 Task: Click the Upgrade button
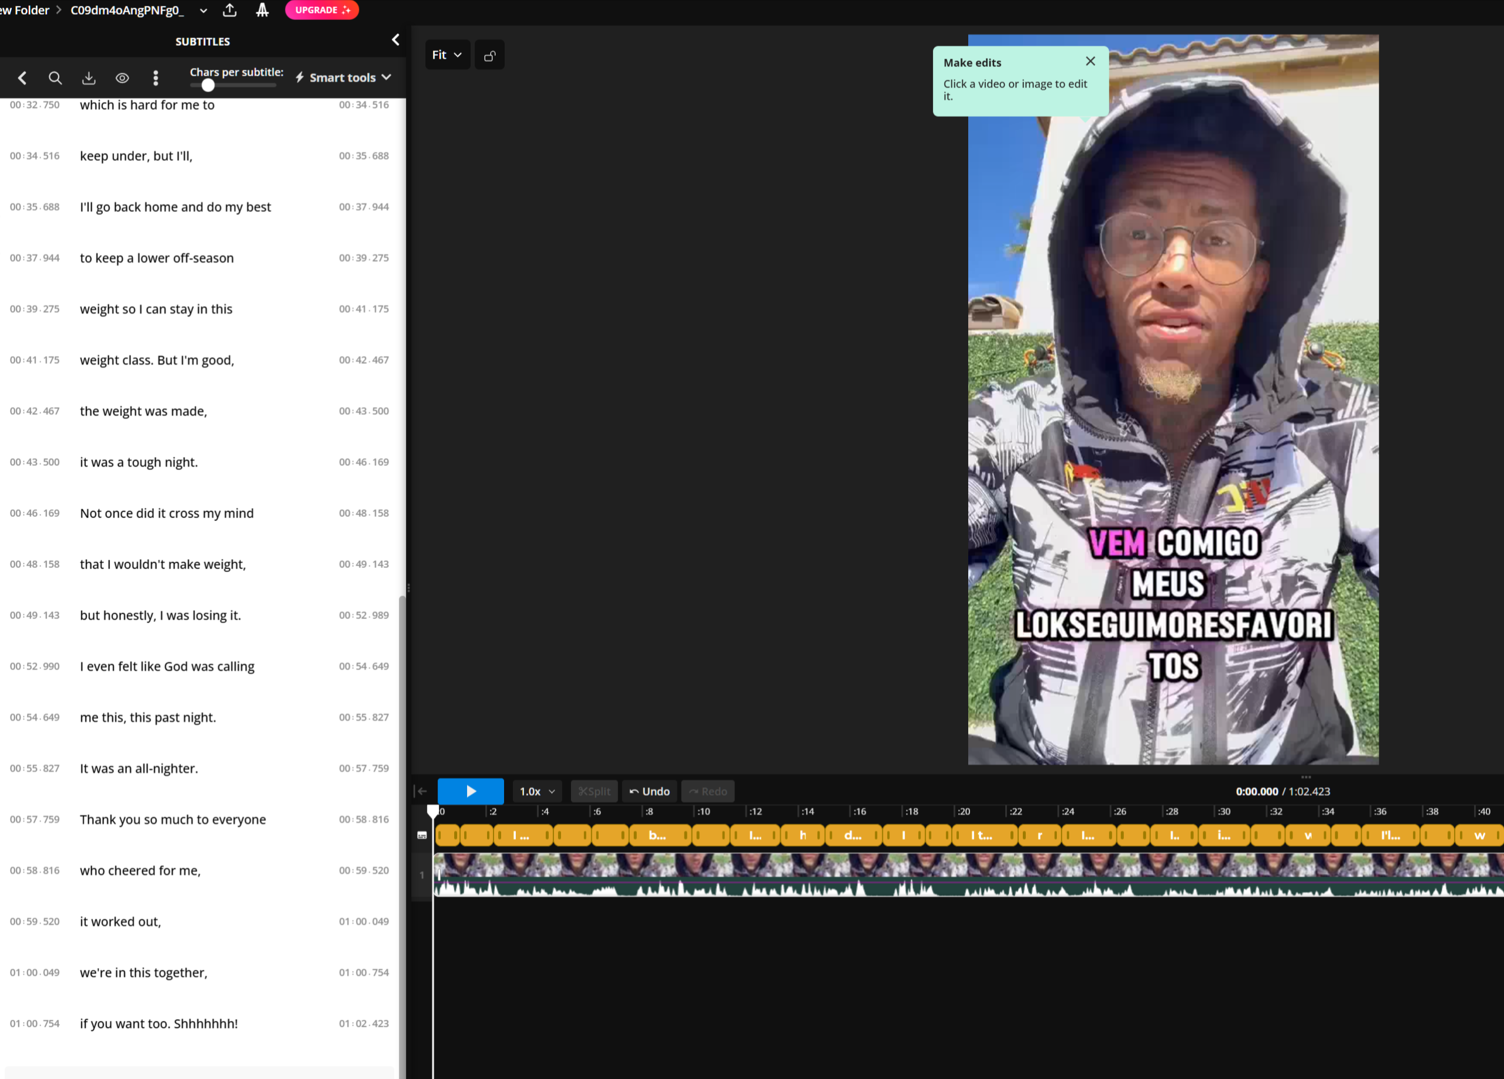[x=321, y=10]
